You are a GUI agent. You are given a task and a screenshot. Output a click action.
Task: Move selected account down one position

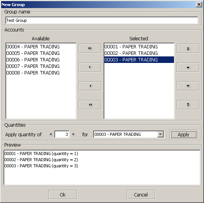tap(188, 86)
